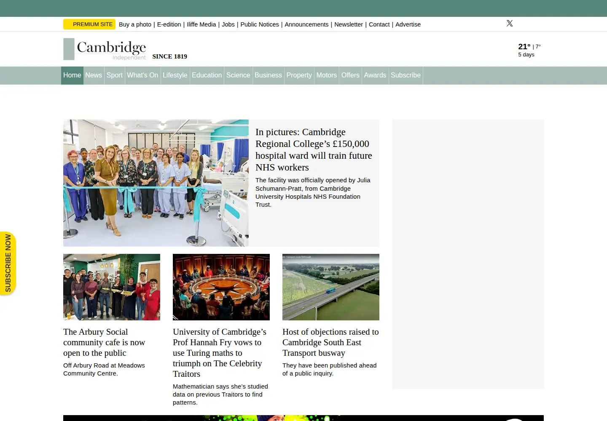
Task: Open the Arbury Social cafe group photo
Action: point(112,287)
